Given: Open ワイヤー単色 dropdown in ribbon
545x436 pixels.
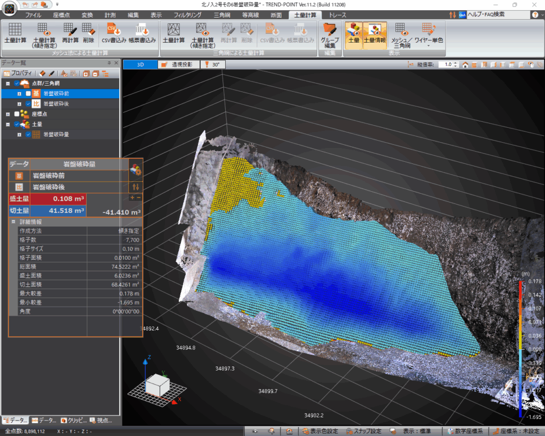Looking at the screenshot, I should (x=428, y=36).
